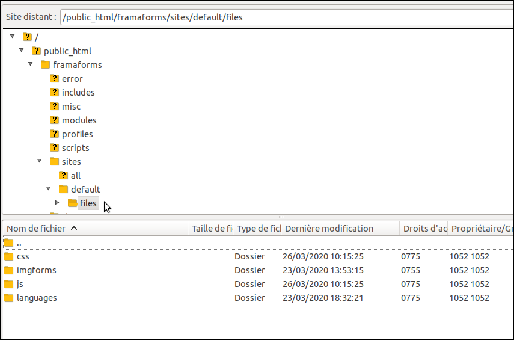
Task: Select the framaforms folder label in tree
Action: (x=78, y=65)
